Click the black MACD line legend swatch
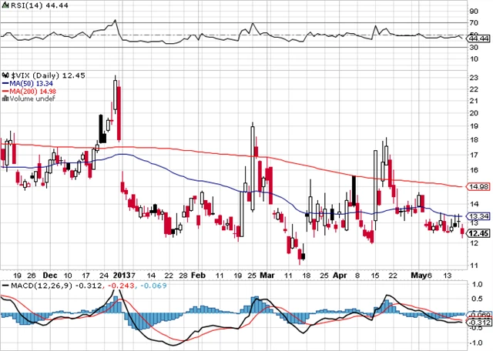The width and height of the screenshot is (493, 351). [x=5, y=286]
